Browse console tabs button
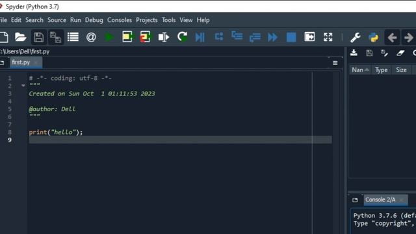 pos(355,200)
